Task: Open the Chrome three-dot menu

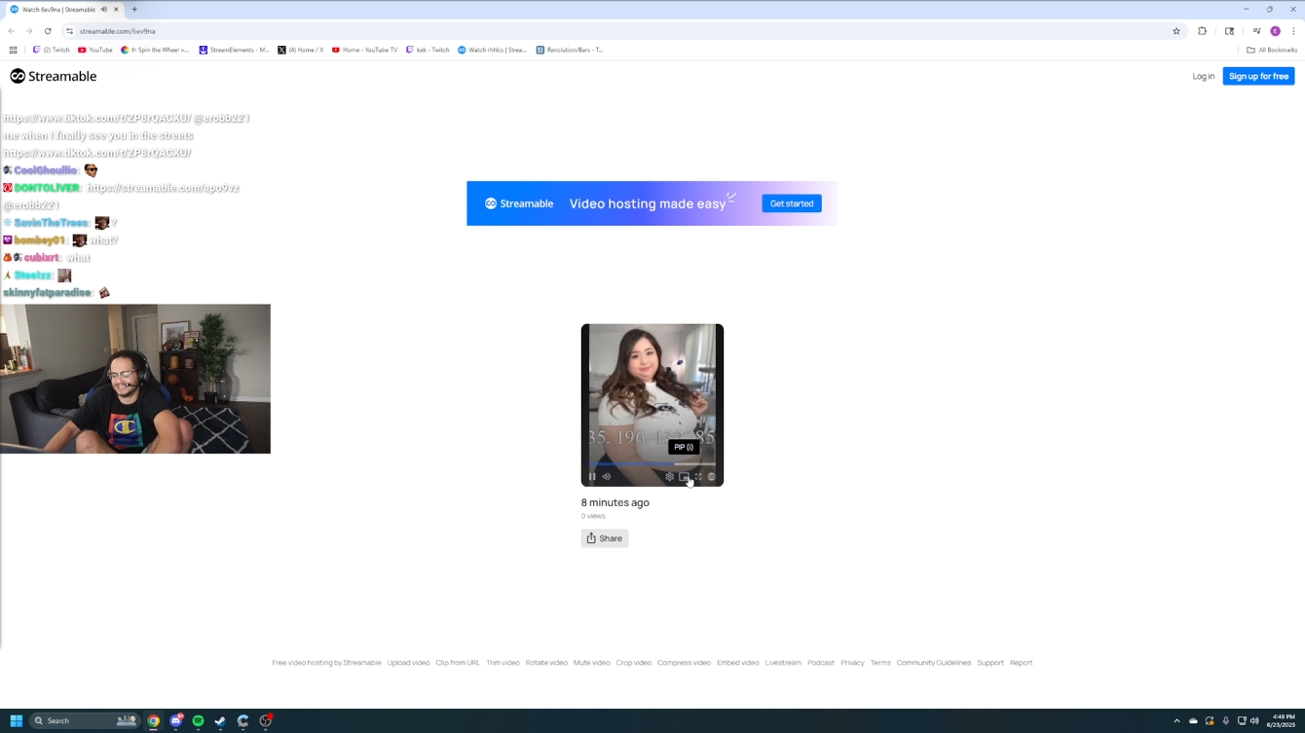Action: pos(1293,31)
